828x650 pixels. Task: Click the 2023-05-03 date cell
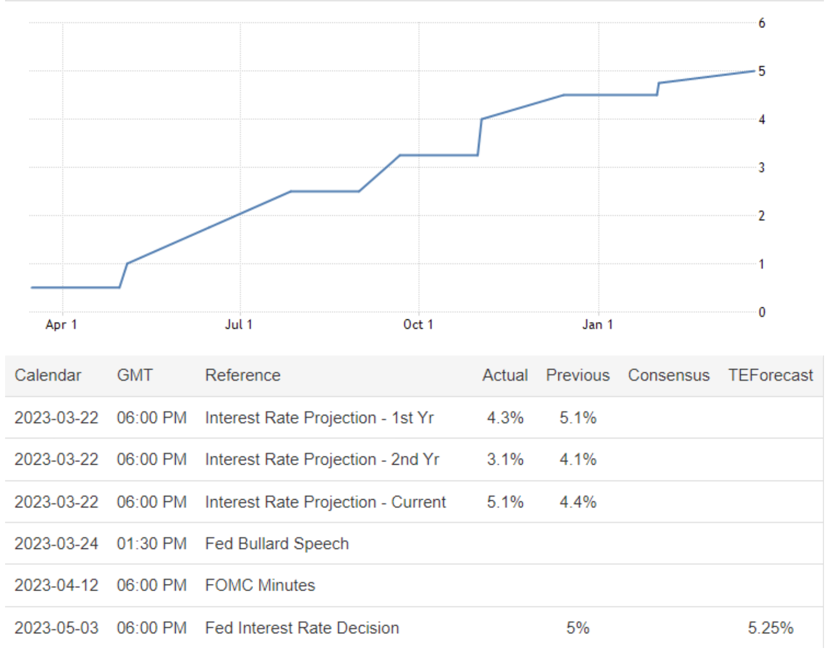click(56, 628)
